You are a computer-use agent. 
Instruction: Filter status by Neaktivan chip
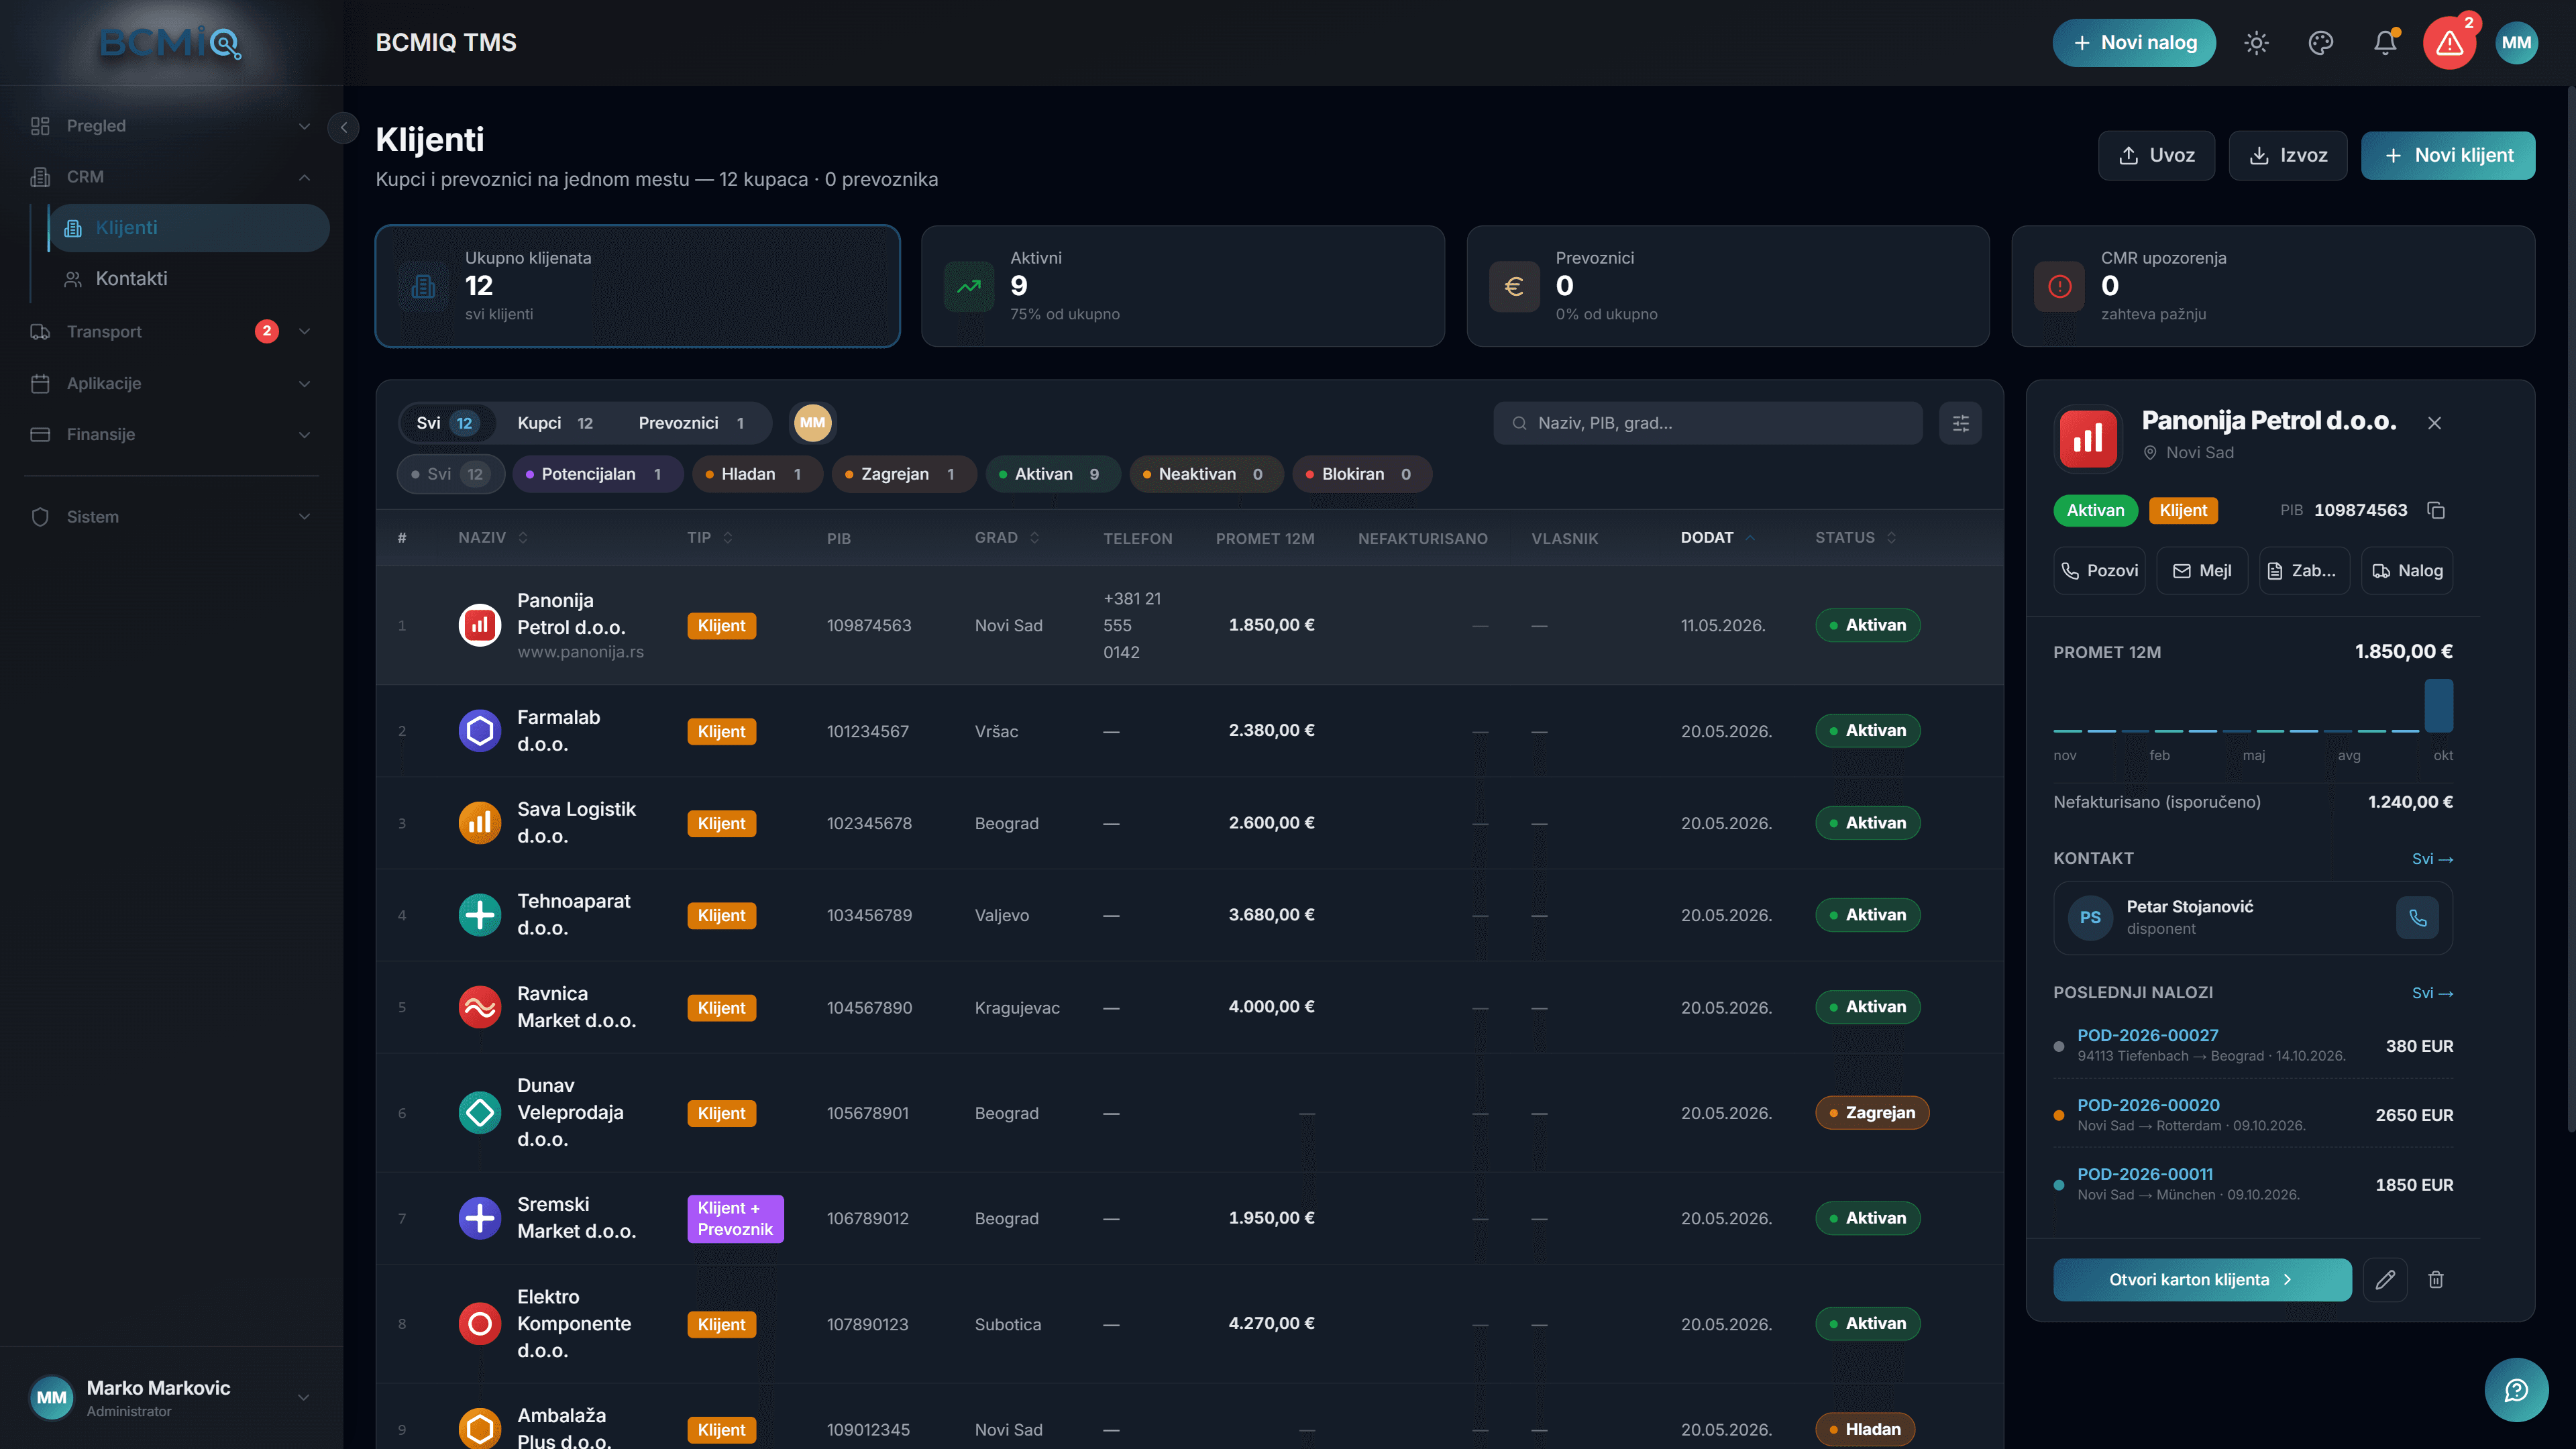click(1205, 474)
